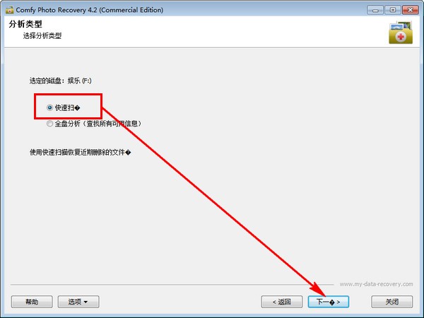Click the 帮助 help button
Image resolution: width=424 pixels, height=318 pixels.
(x=32, y=302)
